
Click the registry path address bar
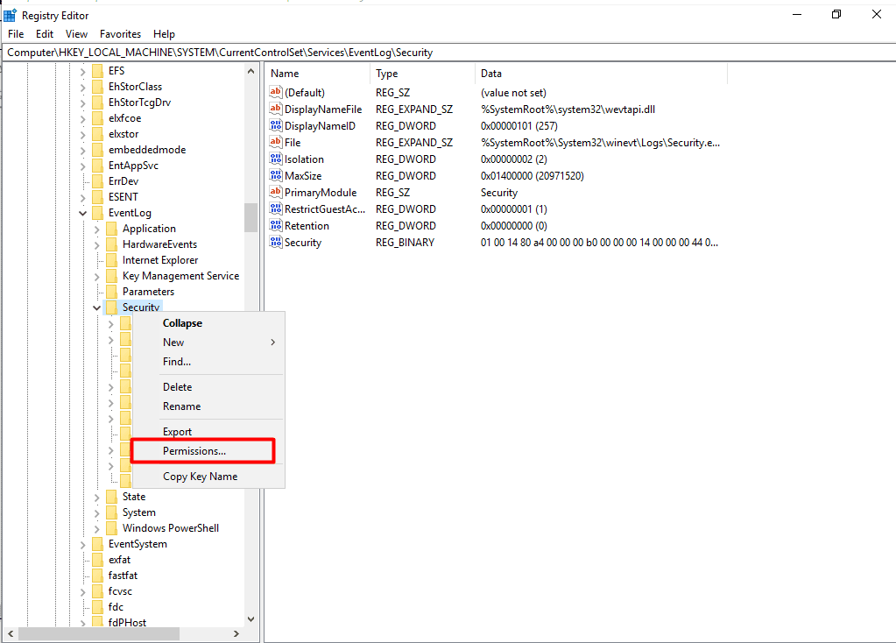coord(448,53)
